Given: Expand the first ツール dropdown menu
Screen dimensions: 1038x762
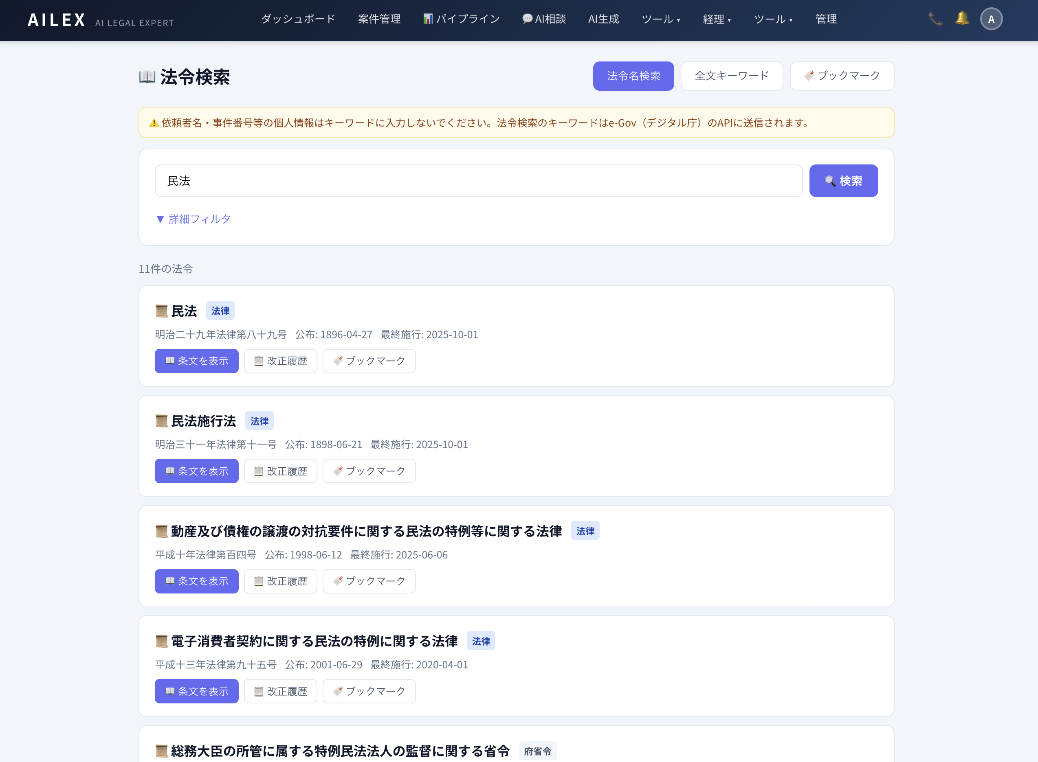Looking at the screenshot, I should point(661,19).
